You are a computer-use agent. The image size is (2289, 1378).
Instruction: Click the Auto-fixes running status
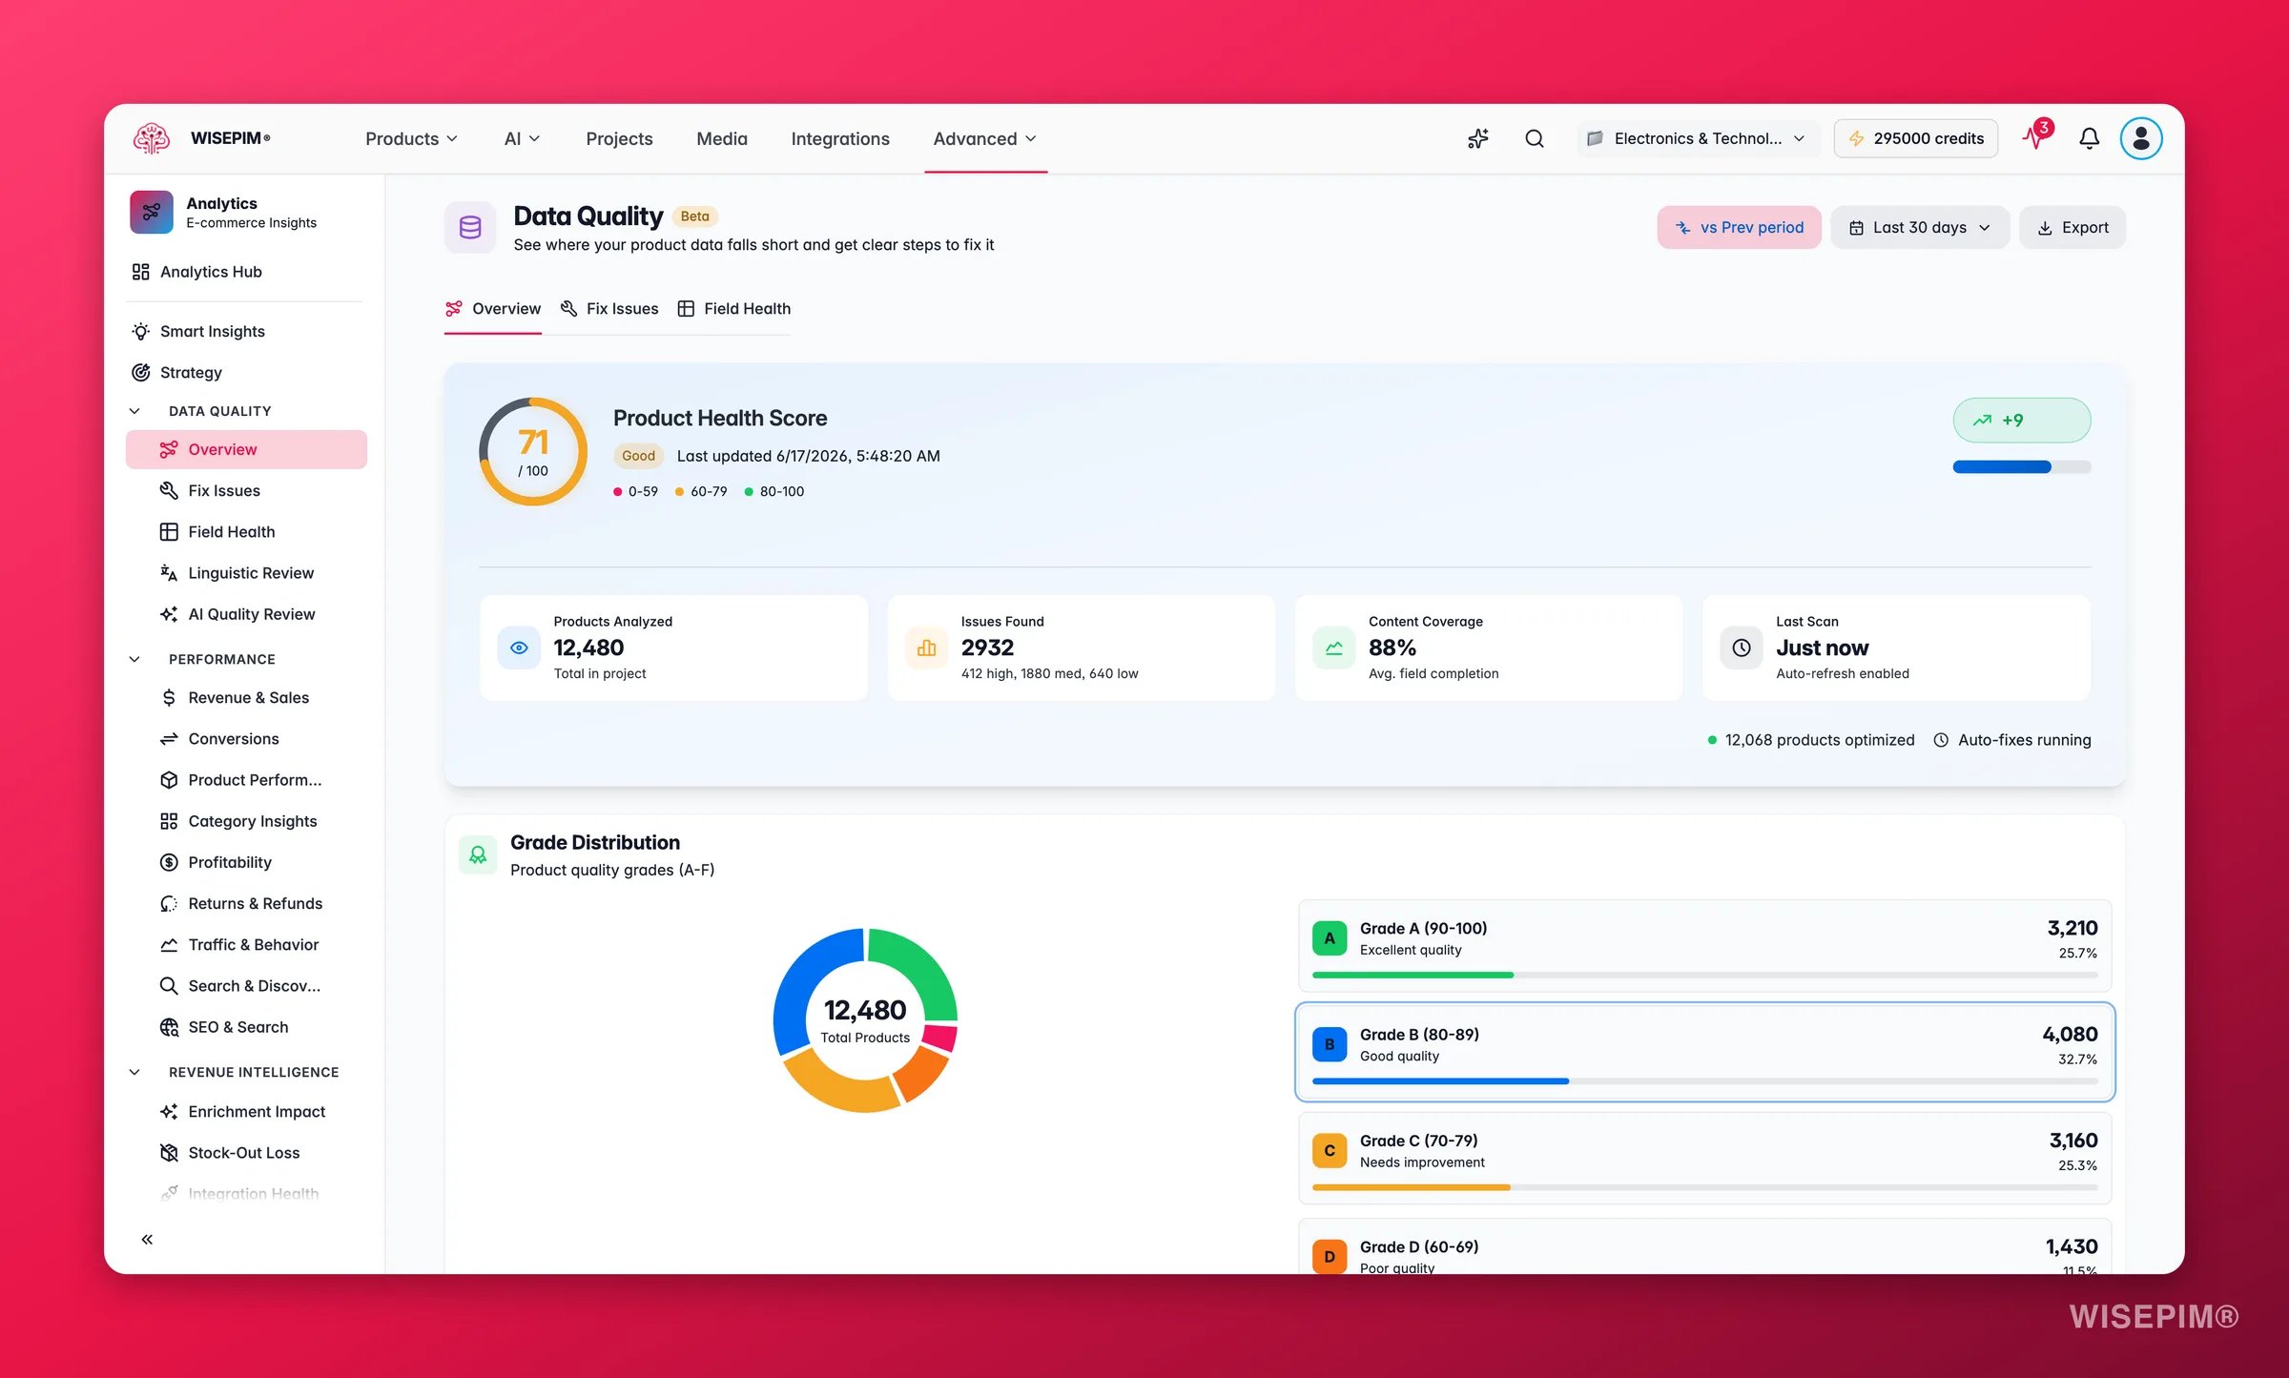pos(2012,740)
